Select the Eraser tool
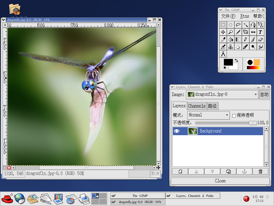Image resolution: width=274 pixels, height=206 pixels. [260, 39]
